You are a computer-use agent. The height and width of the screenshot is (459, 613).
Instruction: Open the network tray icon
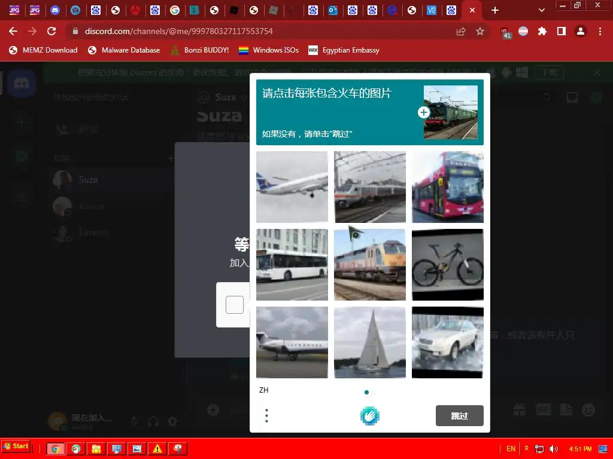pos(539,449)
